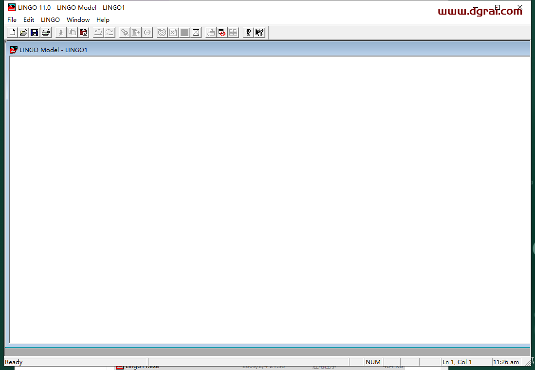Click the LINGO Model child window icon
This screenshot has height=370, width=535.
tap(13, 50)
